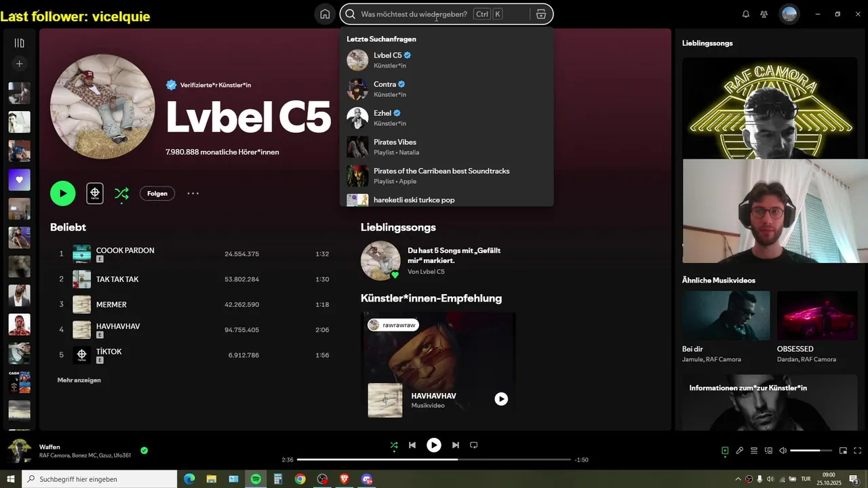Image resolution: width=868 pixels, height=488 pixels.
Task: Open the TUR keyboard language selector
Action: tap(806, 479)
